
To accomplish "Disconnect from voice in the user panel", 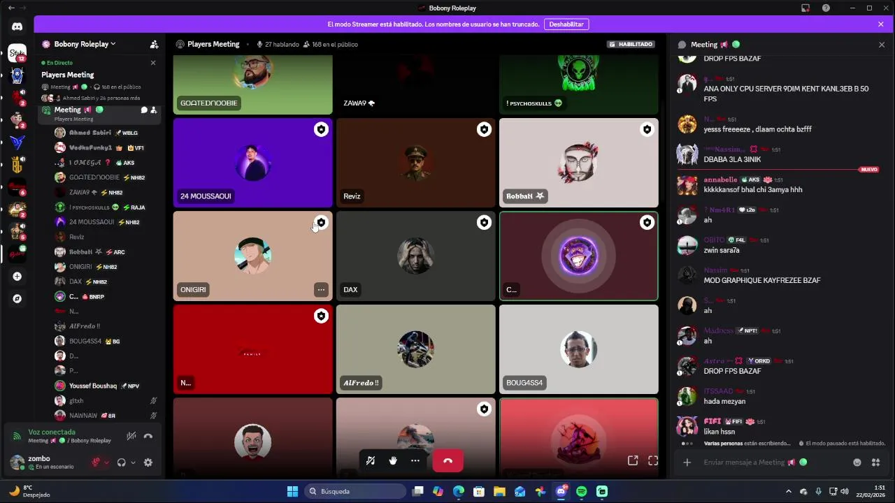I will (148, 436).
